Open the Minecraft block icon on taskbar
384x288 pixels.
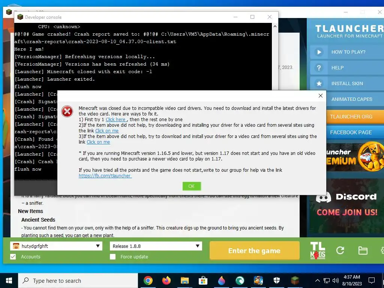295,280
